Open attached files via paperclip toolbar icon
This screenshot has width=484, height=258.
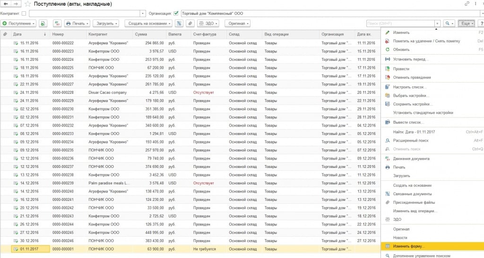point(190,23)
